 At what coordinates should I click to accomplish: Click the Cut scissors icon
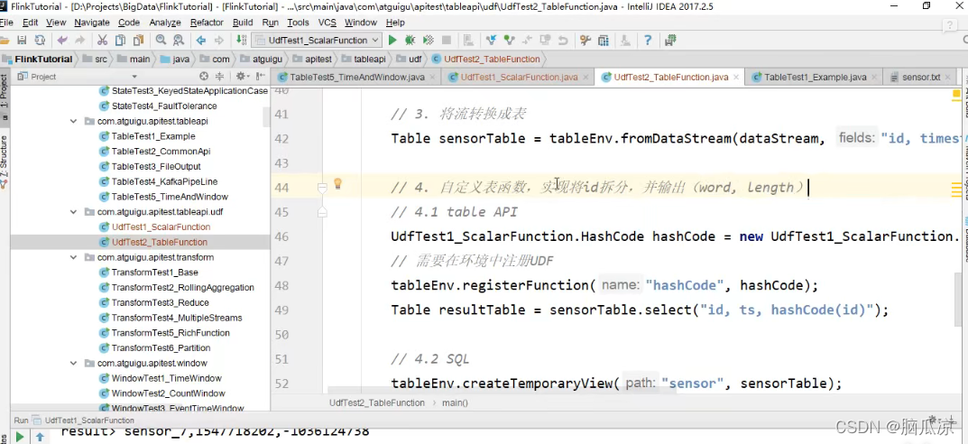pos(103,40)
